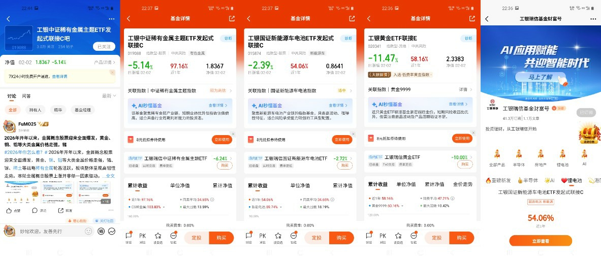Switch to the 问答 tab
The width and height of the screenshot is (601, 260).
coord(26,96)
